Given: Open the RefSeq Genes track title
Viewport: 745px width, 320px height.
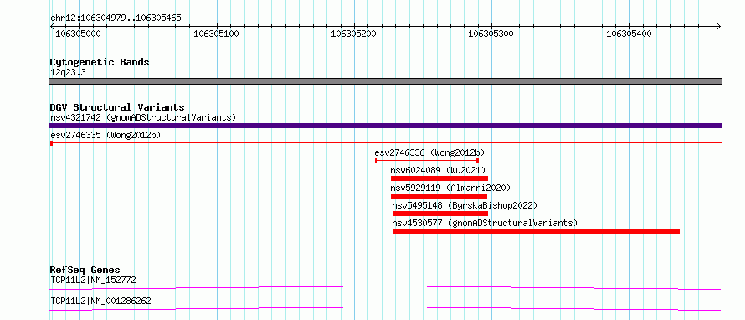Looking at the screenshot, I should (x=85, y=271).
